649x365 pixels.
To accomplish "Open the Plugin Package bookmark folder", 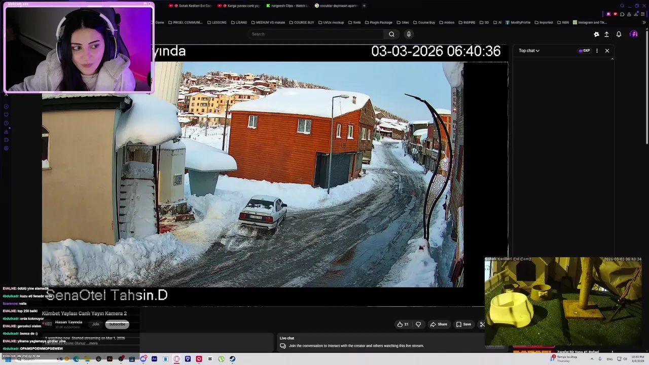I will pos(378,22).
